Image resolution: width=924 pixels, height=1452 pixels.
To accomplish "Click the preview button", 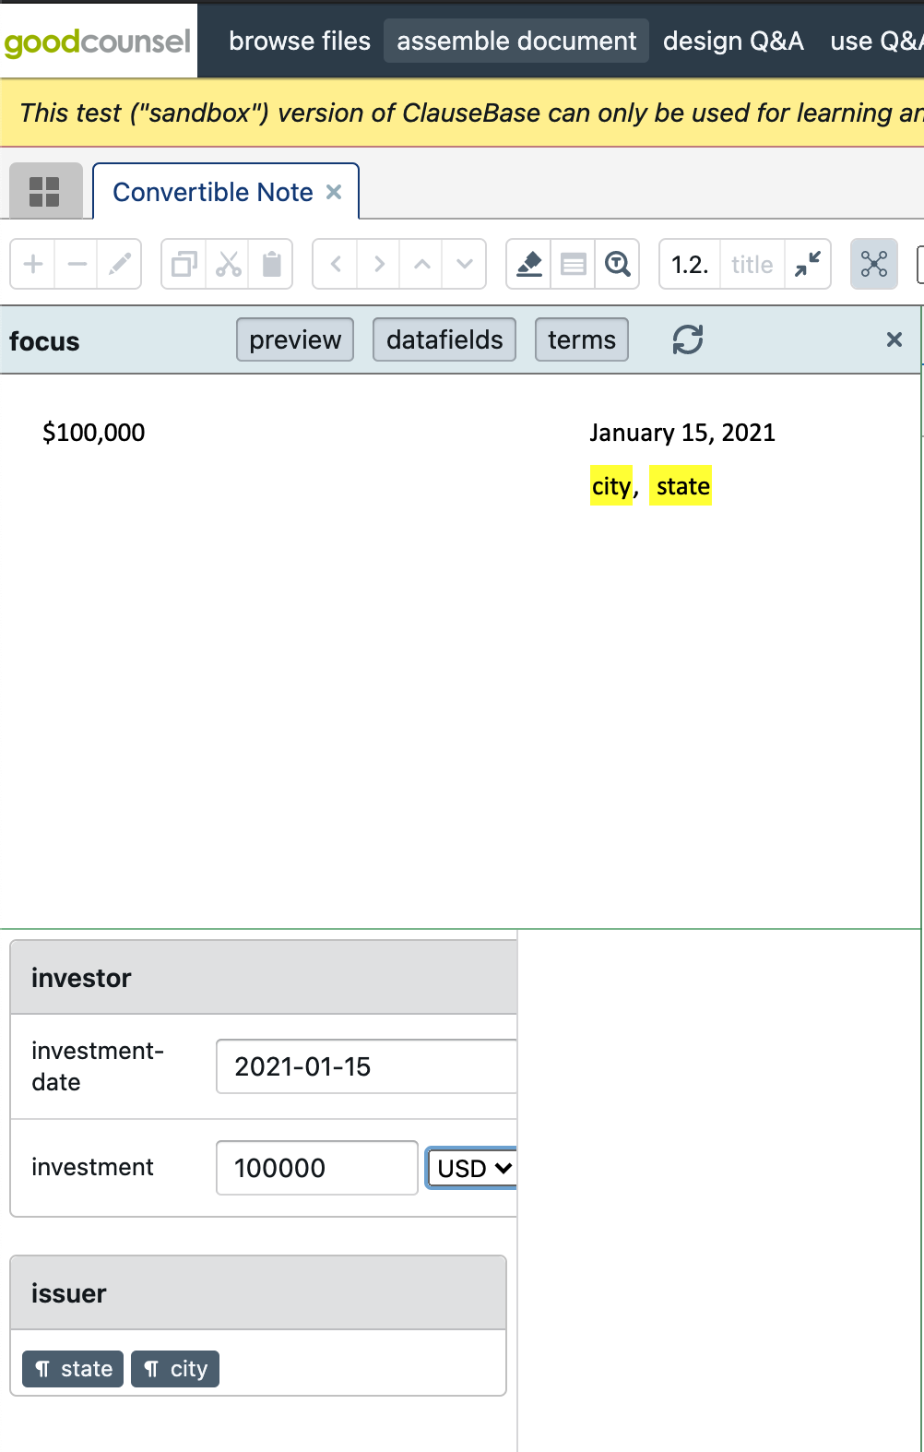I will tap(295, 339).
